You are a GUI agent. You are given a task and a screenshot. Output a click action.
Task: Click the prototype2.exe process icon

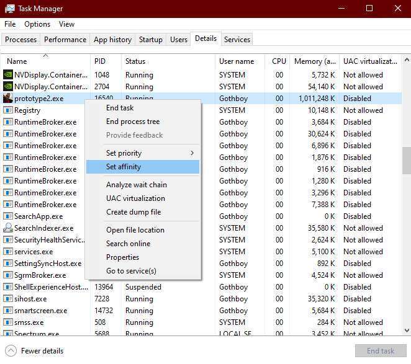(x=8, y=99)
